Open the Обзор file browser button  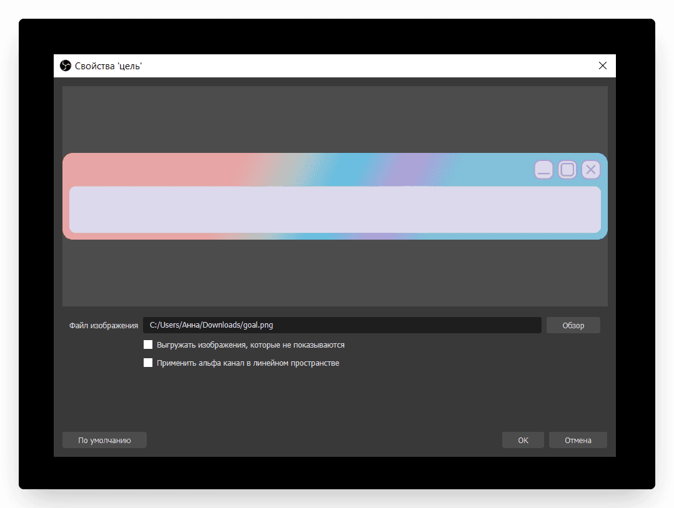573,326
